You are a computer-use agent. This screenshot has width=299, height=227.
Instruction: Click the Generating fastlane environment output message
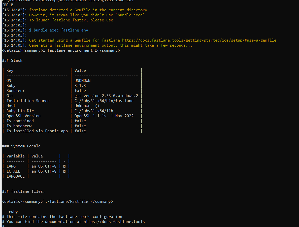[111, 45]
